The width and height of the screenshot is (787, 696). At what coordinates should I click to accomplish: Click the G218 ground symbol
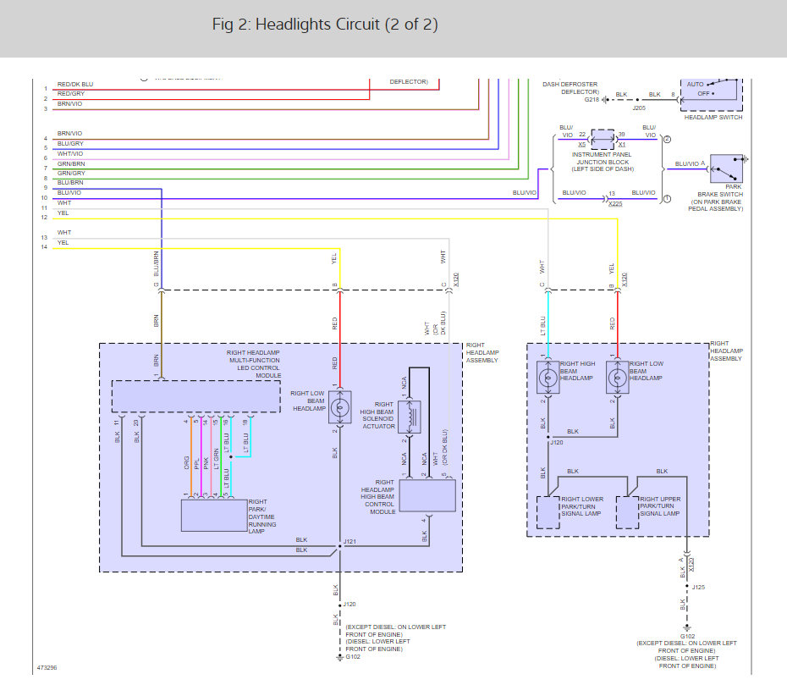[605, 99]
